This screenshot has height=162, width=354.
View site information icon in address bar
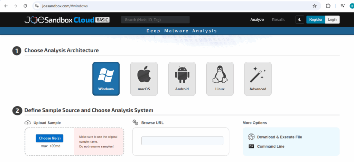tap(37, 6)
